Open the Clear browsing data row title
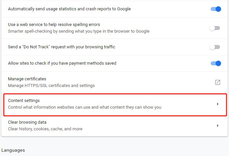 click(x=27, y=122)
